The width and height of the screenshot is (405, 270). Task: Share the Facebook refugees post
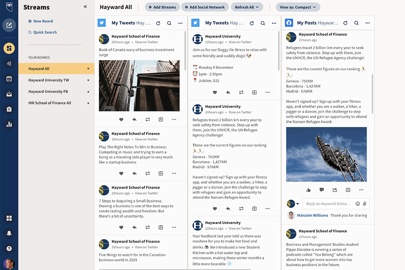pyautogui.click(x=335, y=190)
